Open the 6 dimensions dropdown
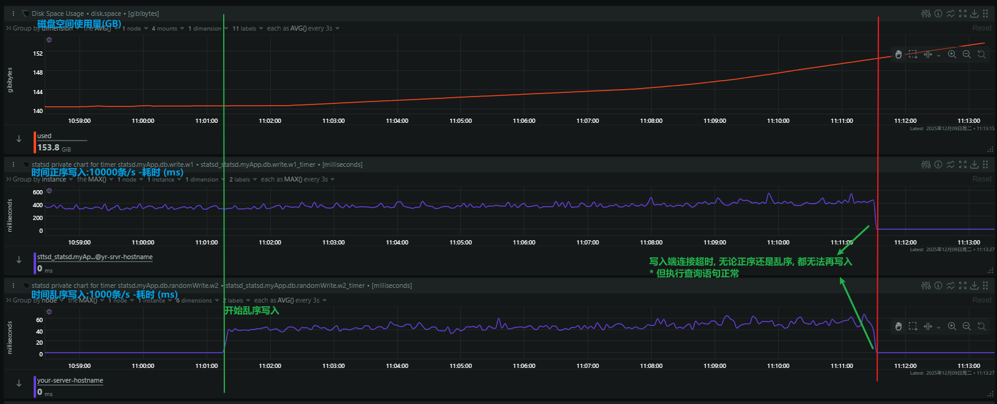The image size is (997, 404). [x=197, y=301]
